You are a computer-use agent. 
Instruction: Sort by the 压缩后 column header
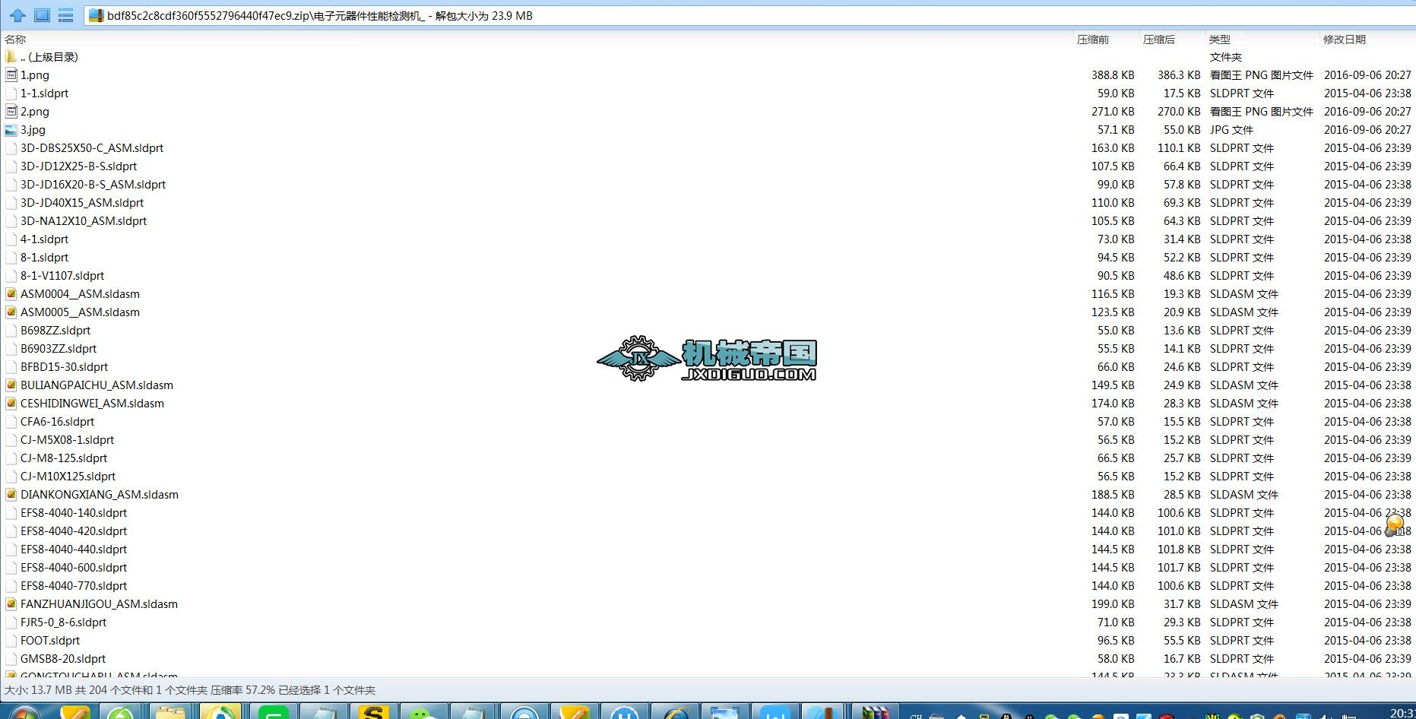point(1159,40)
